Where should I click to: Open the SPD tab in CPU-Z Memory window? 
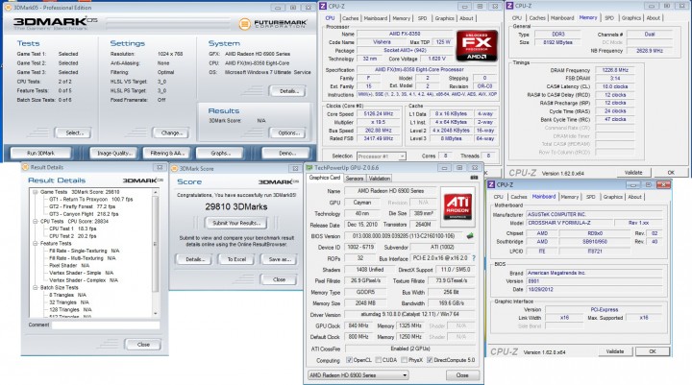pyautogui.click(x=609, y=17)
